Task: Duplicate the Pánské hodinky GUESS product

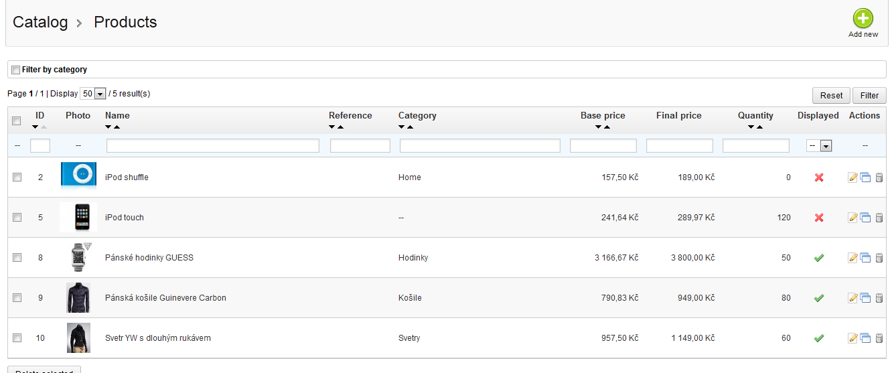Action: click(865, 258)
